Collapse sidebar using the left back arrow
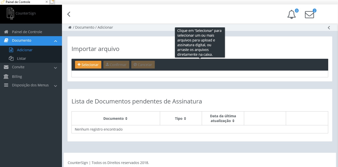Image resolution: width=338 pixels, height=167 pixels. 69,14
